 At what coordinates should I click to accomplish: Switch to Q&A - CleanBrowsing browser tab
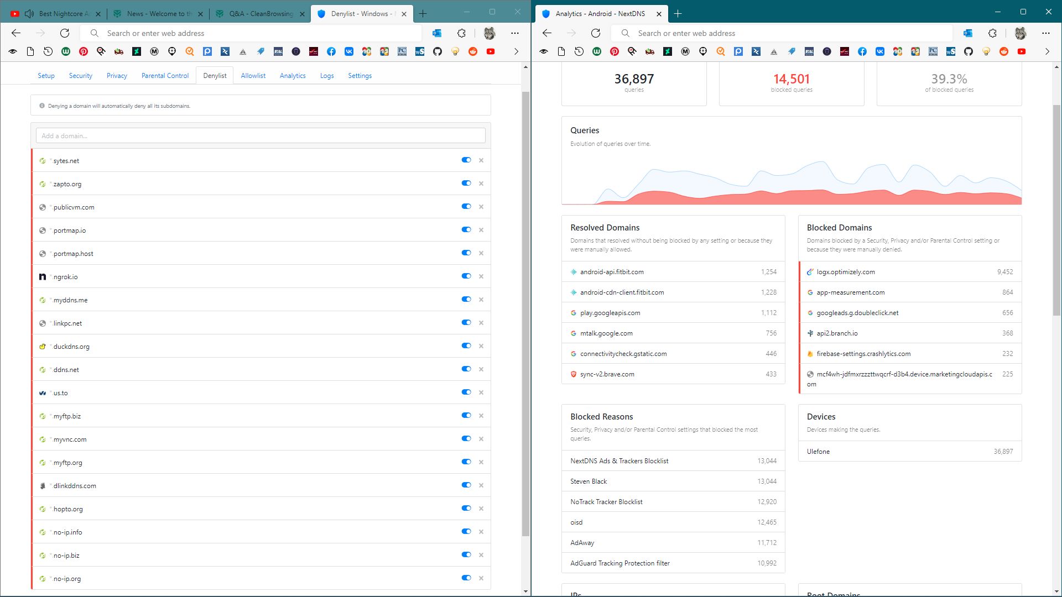(x=260, y=14)
